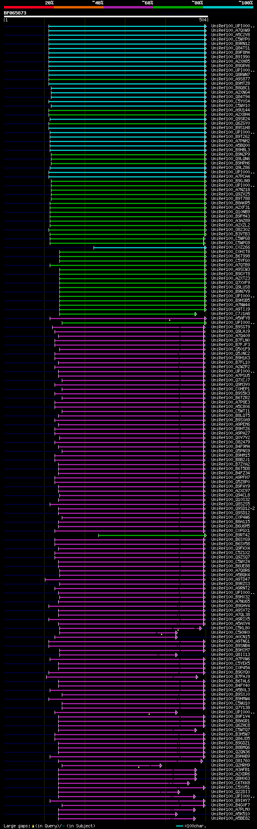Select label UniRef100_A2XNG4
The height and width of the screenshot is (829, 257).
click(230, 92)
